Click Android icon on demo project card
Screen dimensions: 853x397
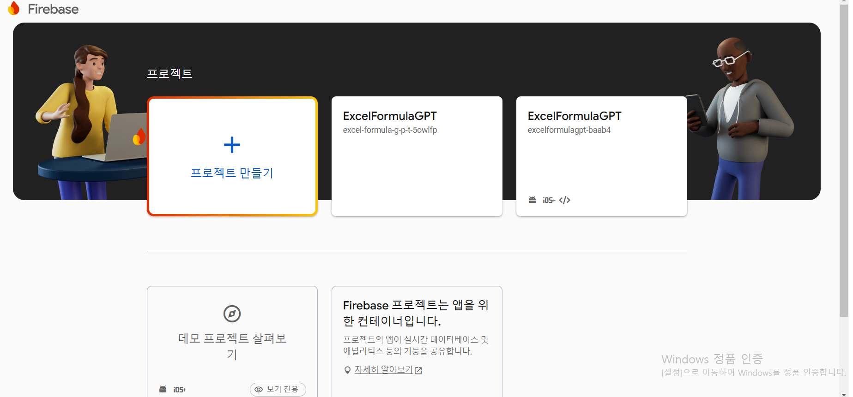click(x=163, y=389)
